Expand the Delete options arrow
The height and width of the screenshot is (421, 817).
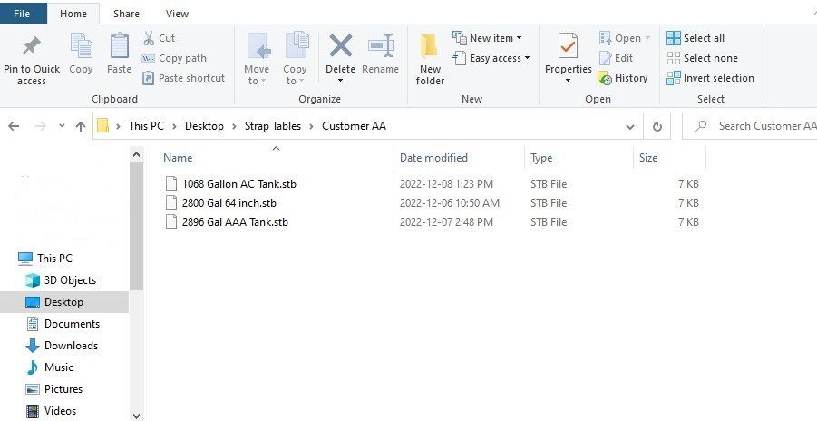coord(340,81)
